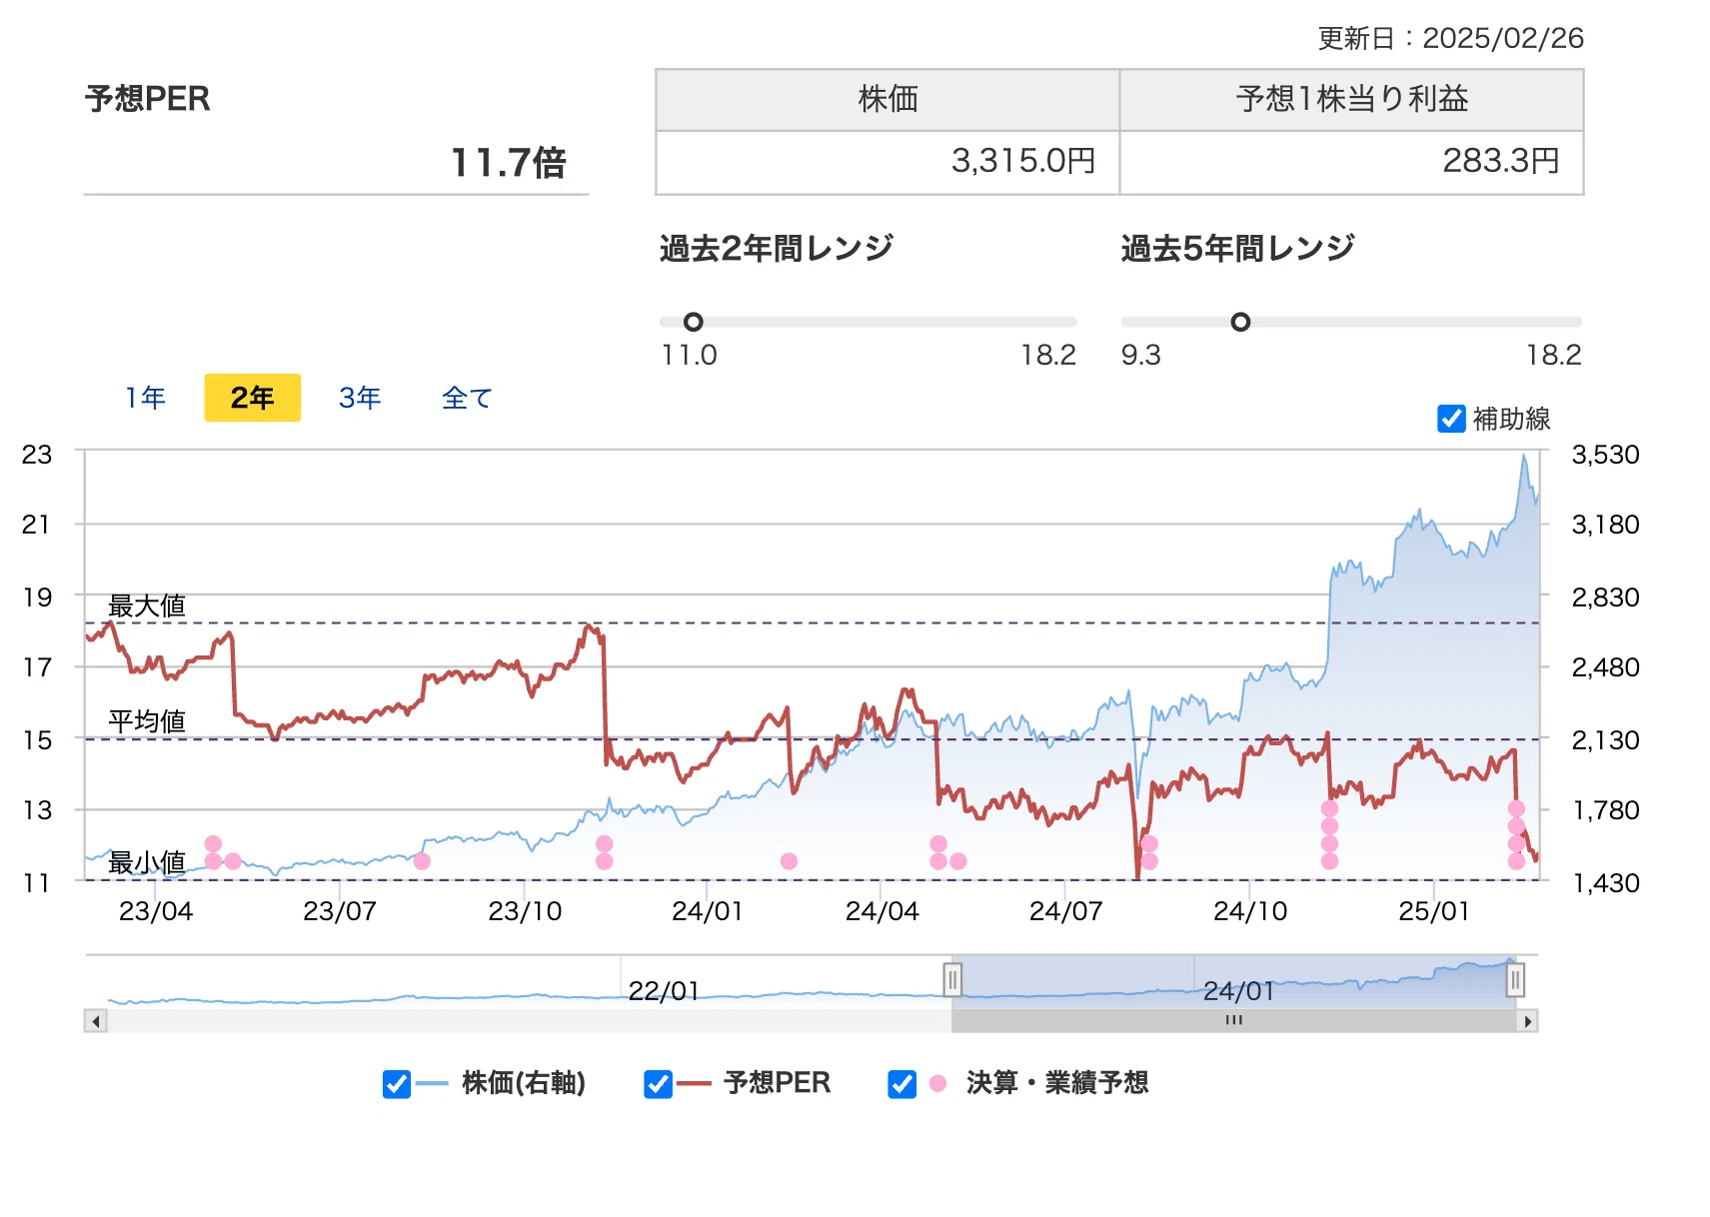The image size is (1710, 1217).
Task: Click the 最大値 line label
Action: [147, 607]
